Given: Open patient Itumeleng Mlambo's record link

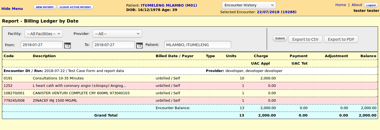Looking at the screenshot, I should click(169, 5).
